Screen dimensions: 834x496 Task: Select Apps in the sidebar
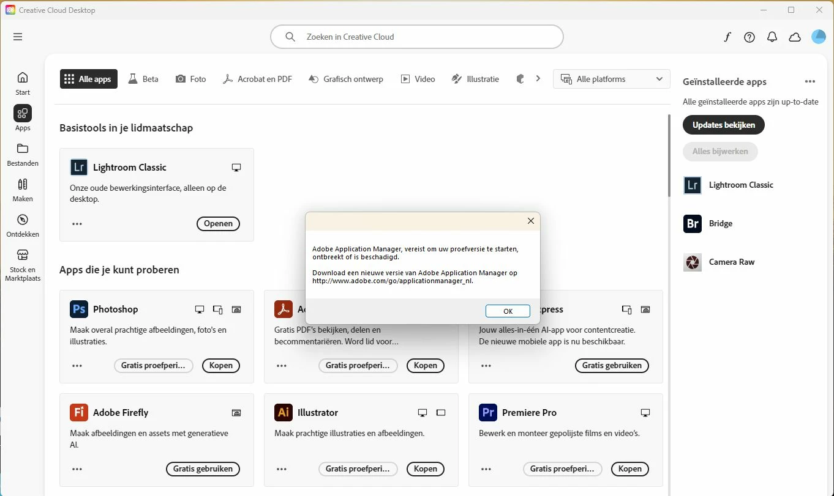pos(23,119)
